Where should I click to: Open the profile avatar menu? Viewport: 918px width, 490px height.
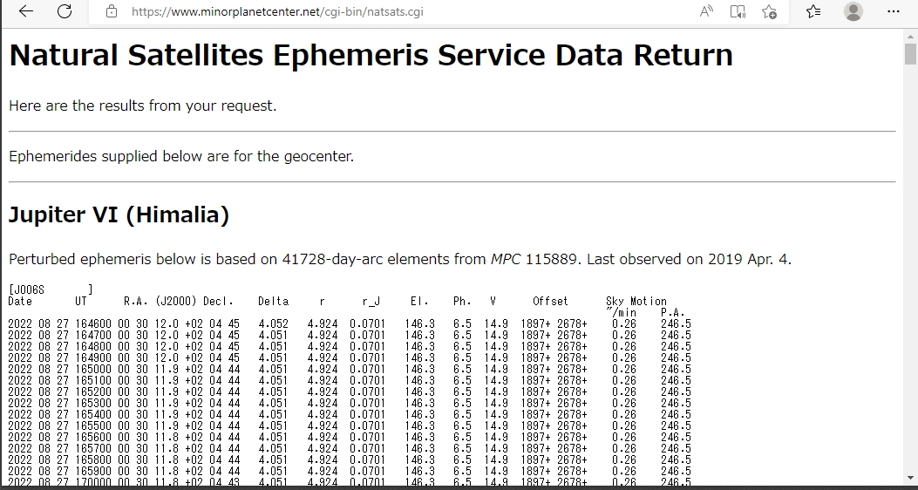[x=853, y=11]
